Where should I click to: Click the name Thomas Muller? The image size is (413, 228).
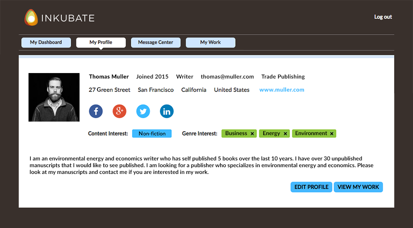point(109,77)
